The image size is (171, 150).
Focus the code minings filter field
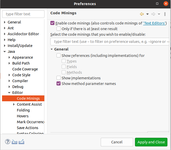110,42
